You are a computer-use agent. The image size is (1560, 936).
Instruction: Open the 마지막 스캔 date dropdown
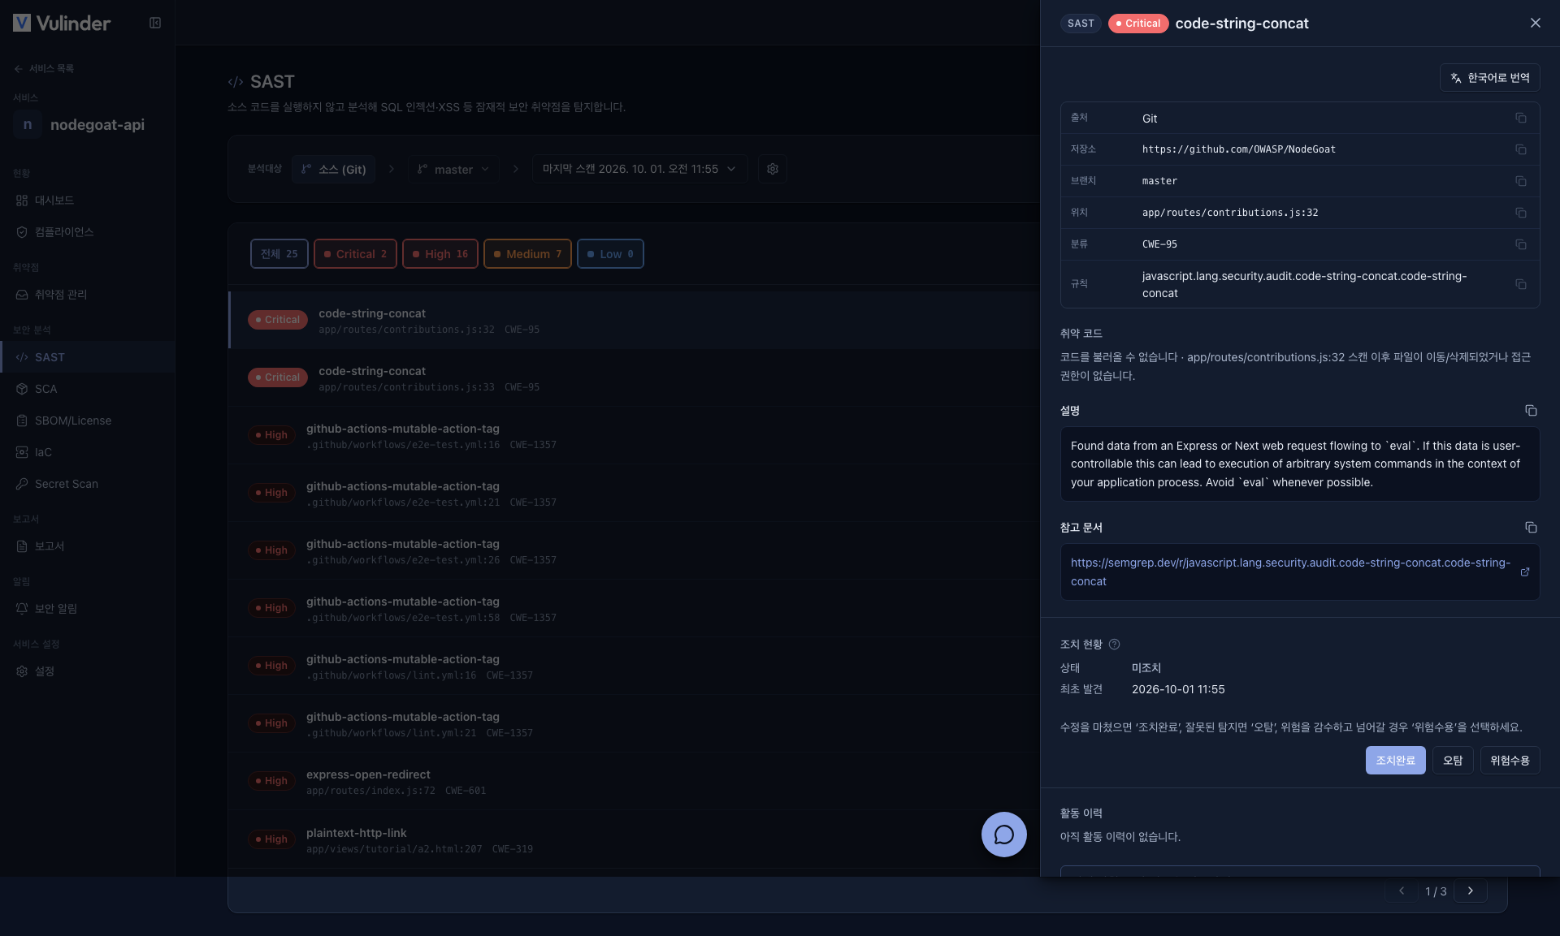(x=639, y=169)
